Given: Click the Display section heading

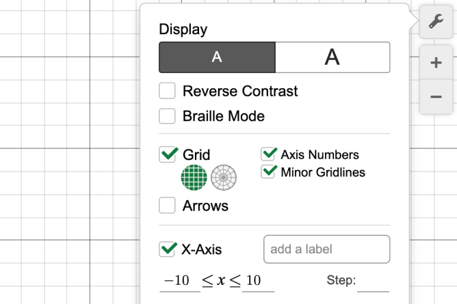Looking at the screenshot, I should pyautogui.click(x=183, y=29).
